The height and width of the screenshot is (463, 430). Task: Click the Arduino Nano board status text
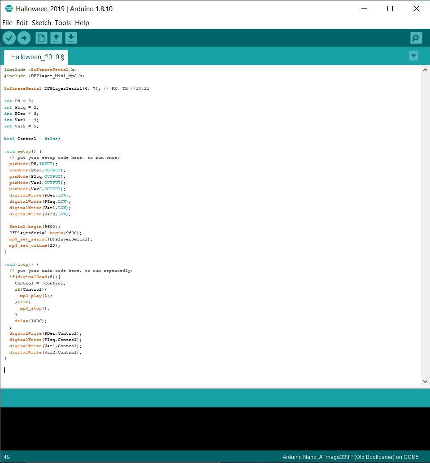coord(350,457)
